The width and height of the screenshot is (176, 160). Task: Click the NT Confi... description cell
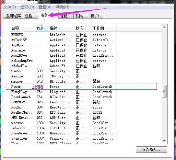(x=60, y=81)
